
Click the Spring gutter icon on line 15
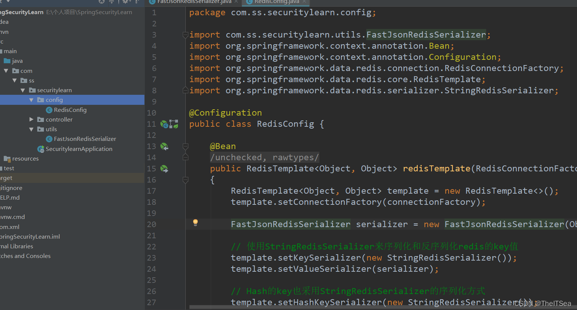[164, 169]
